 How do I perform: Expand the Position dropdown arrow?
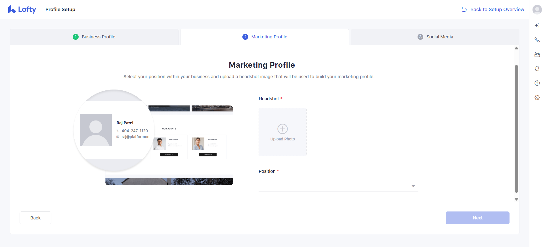[x=413, y=186]
